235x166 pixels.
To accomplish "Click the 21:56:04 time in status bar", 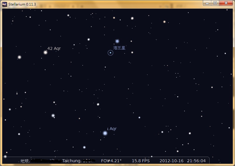I will click(x=196, y=161).
